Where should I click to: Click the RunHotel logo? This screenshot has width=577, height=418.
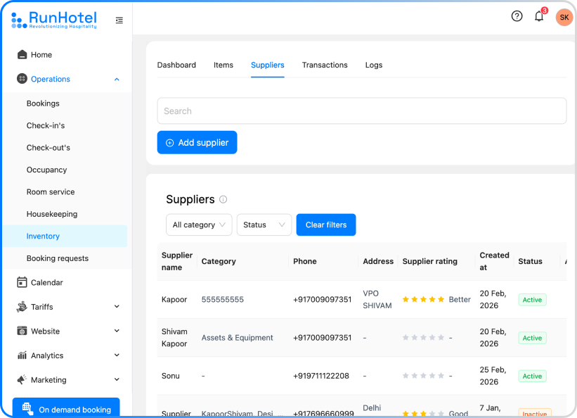point(54,20)
